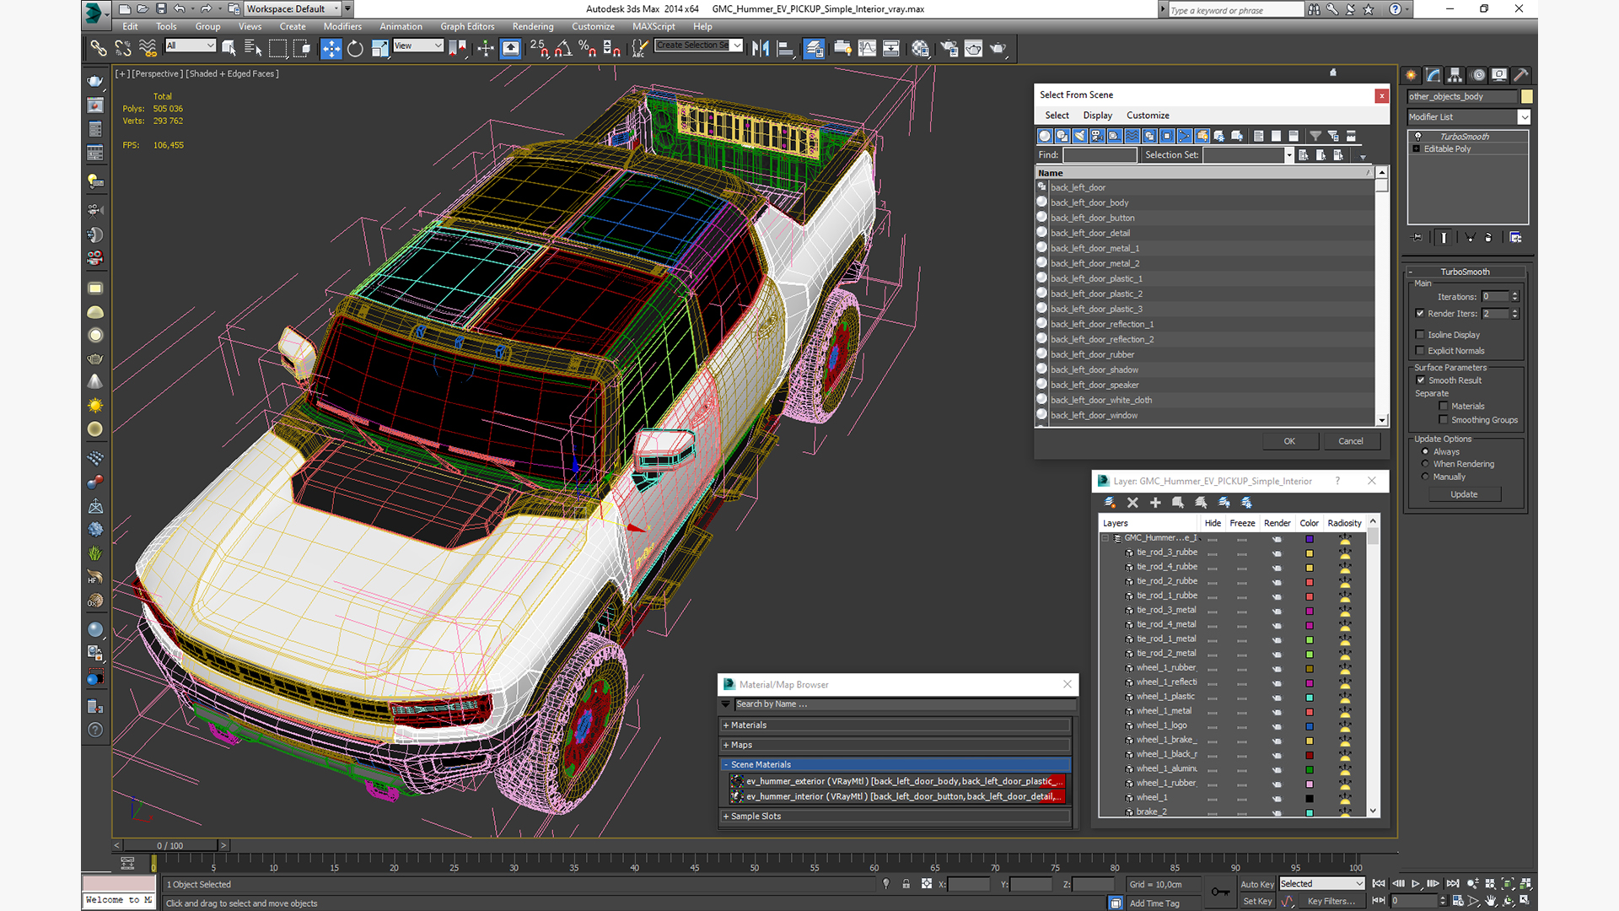Toggle the Percent Snap icon

coord(588,49)
